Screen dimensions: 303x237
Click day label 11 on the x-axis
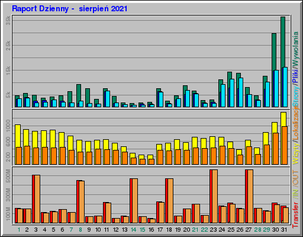click(x=107, y=230)
